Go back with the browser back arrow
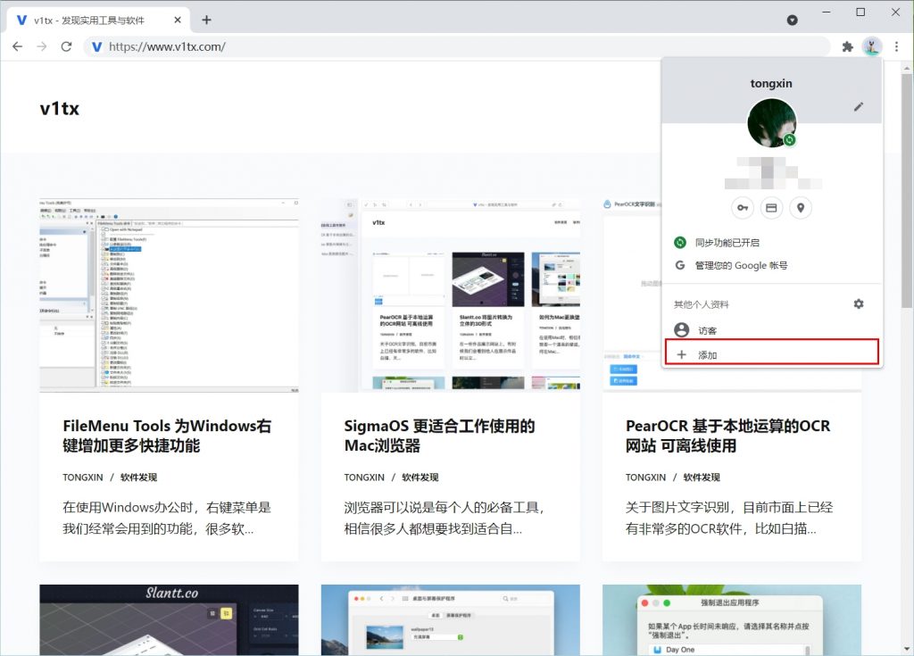 18,46
